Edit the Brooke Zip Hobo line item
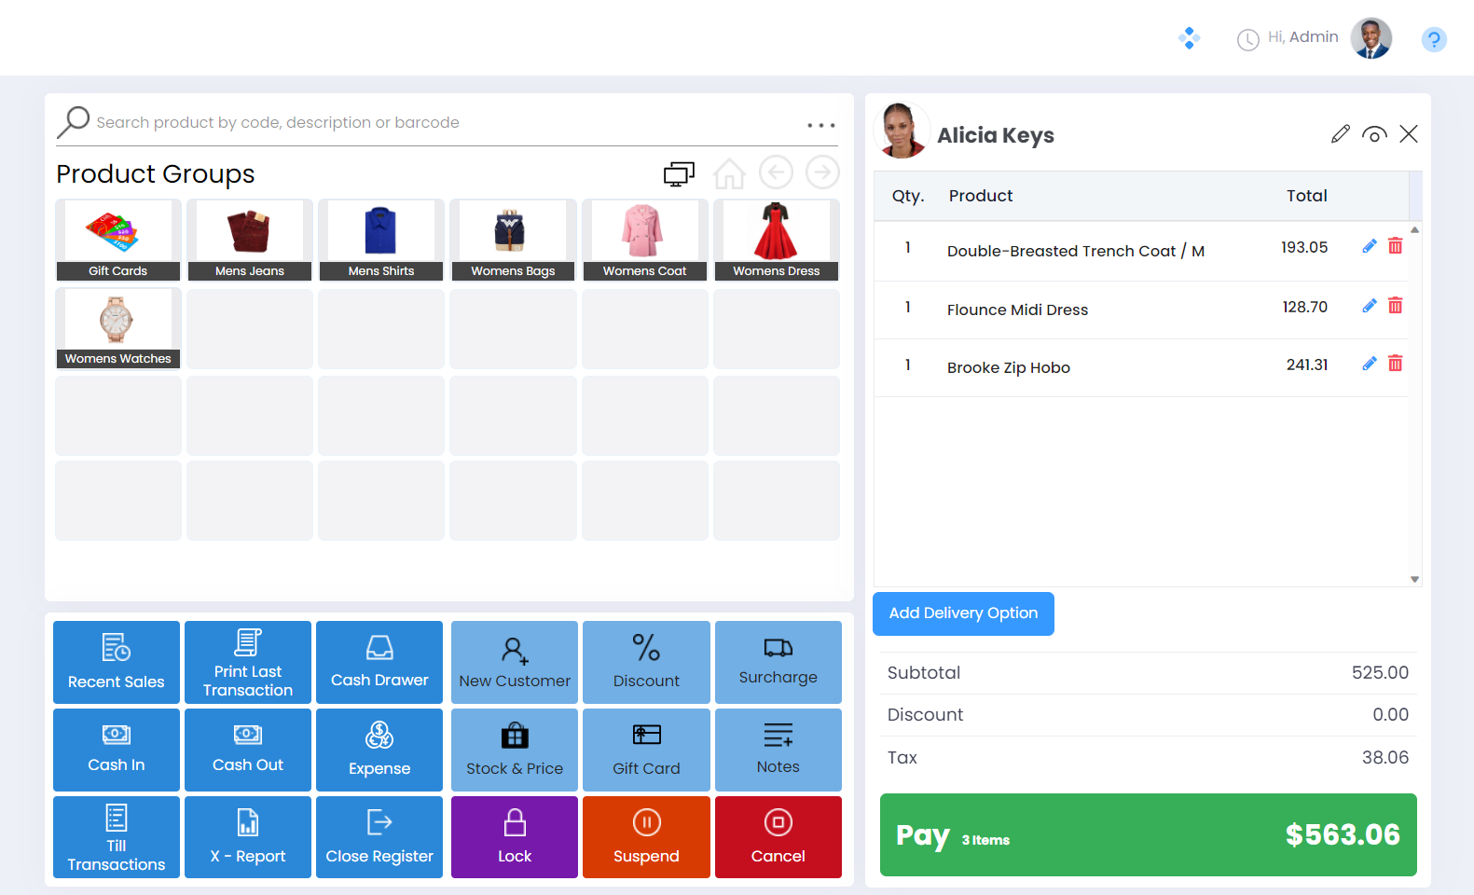The image size is (1474, 895). [1369, 364]
